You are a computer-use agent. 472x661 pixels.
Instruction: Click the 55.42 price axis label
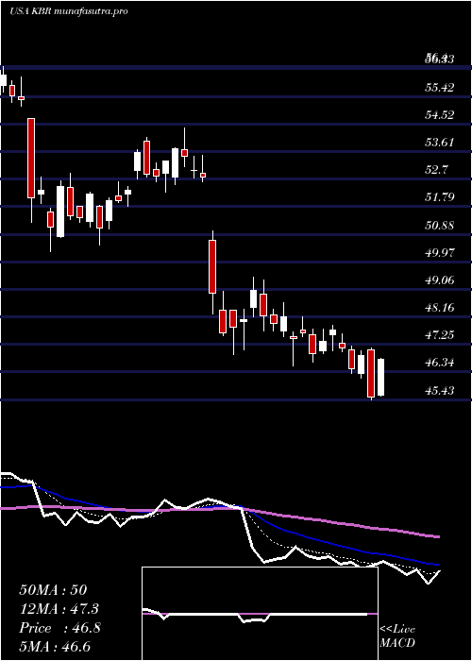click(x=439, y=88)
